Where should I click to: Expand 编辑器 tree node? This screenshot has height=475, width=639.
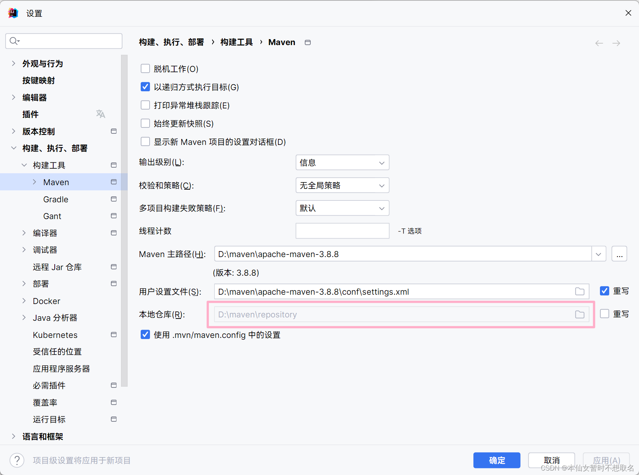14,97
